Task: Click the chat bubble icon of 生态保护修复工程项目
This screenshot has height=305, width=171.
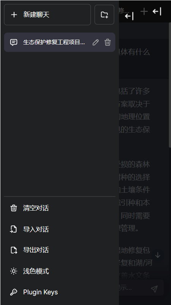Action: point(14,42)
